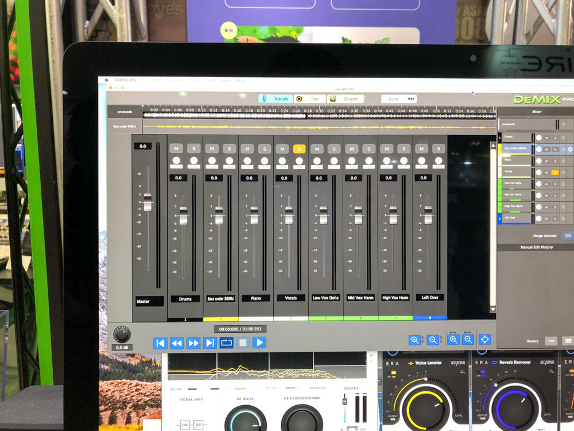Disable solo on the Vocals channel strip
574x431 pixels.
point(299,148)
